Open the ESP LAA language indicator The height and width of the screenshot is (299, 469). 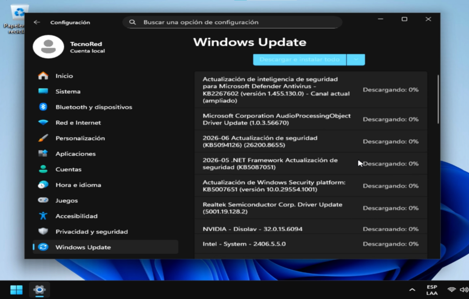tap(432, 290)
